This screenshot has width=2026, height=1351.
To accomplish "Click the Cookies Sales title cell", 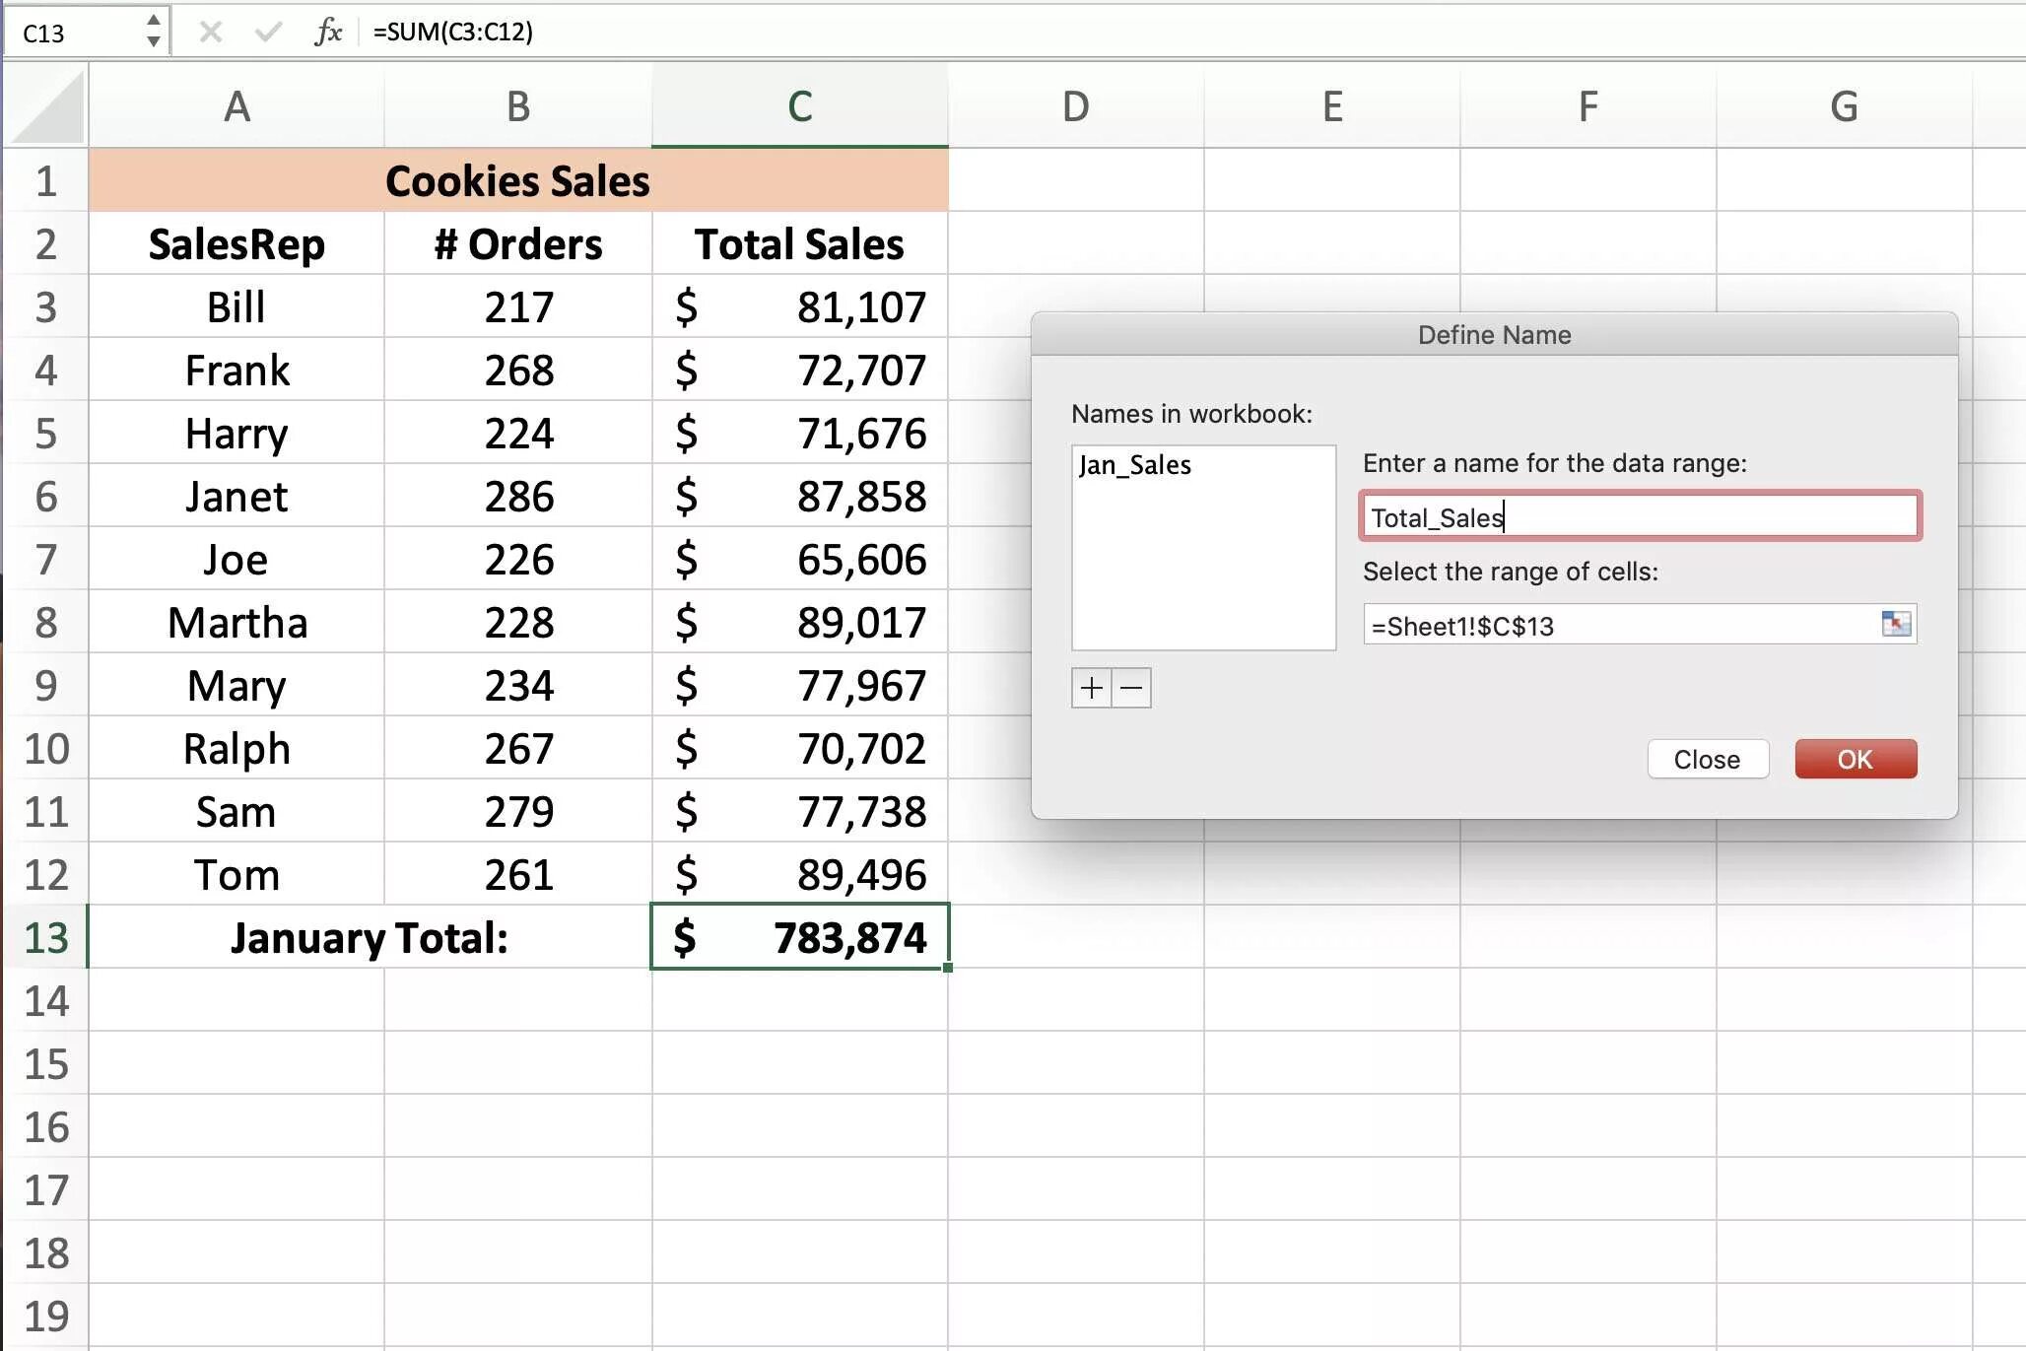I will 517,181.
